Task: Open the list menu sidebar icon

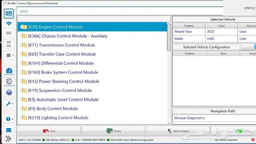Action: tap(9, 55)
